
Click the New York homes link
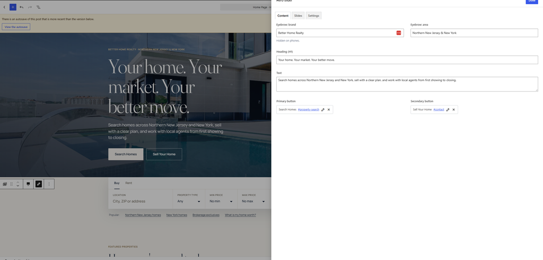pos(177,215)
